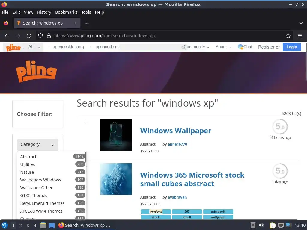The height and width of the screenshot is (230, 307).
Task: Open a new tab with plus
Action: [87, 23]
